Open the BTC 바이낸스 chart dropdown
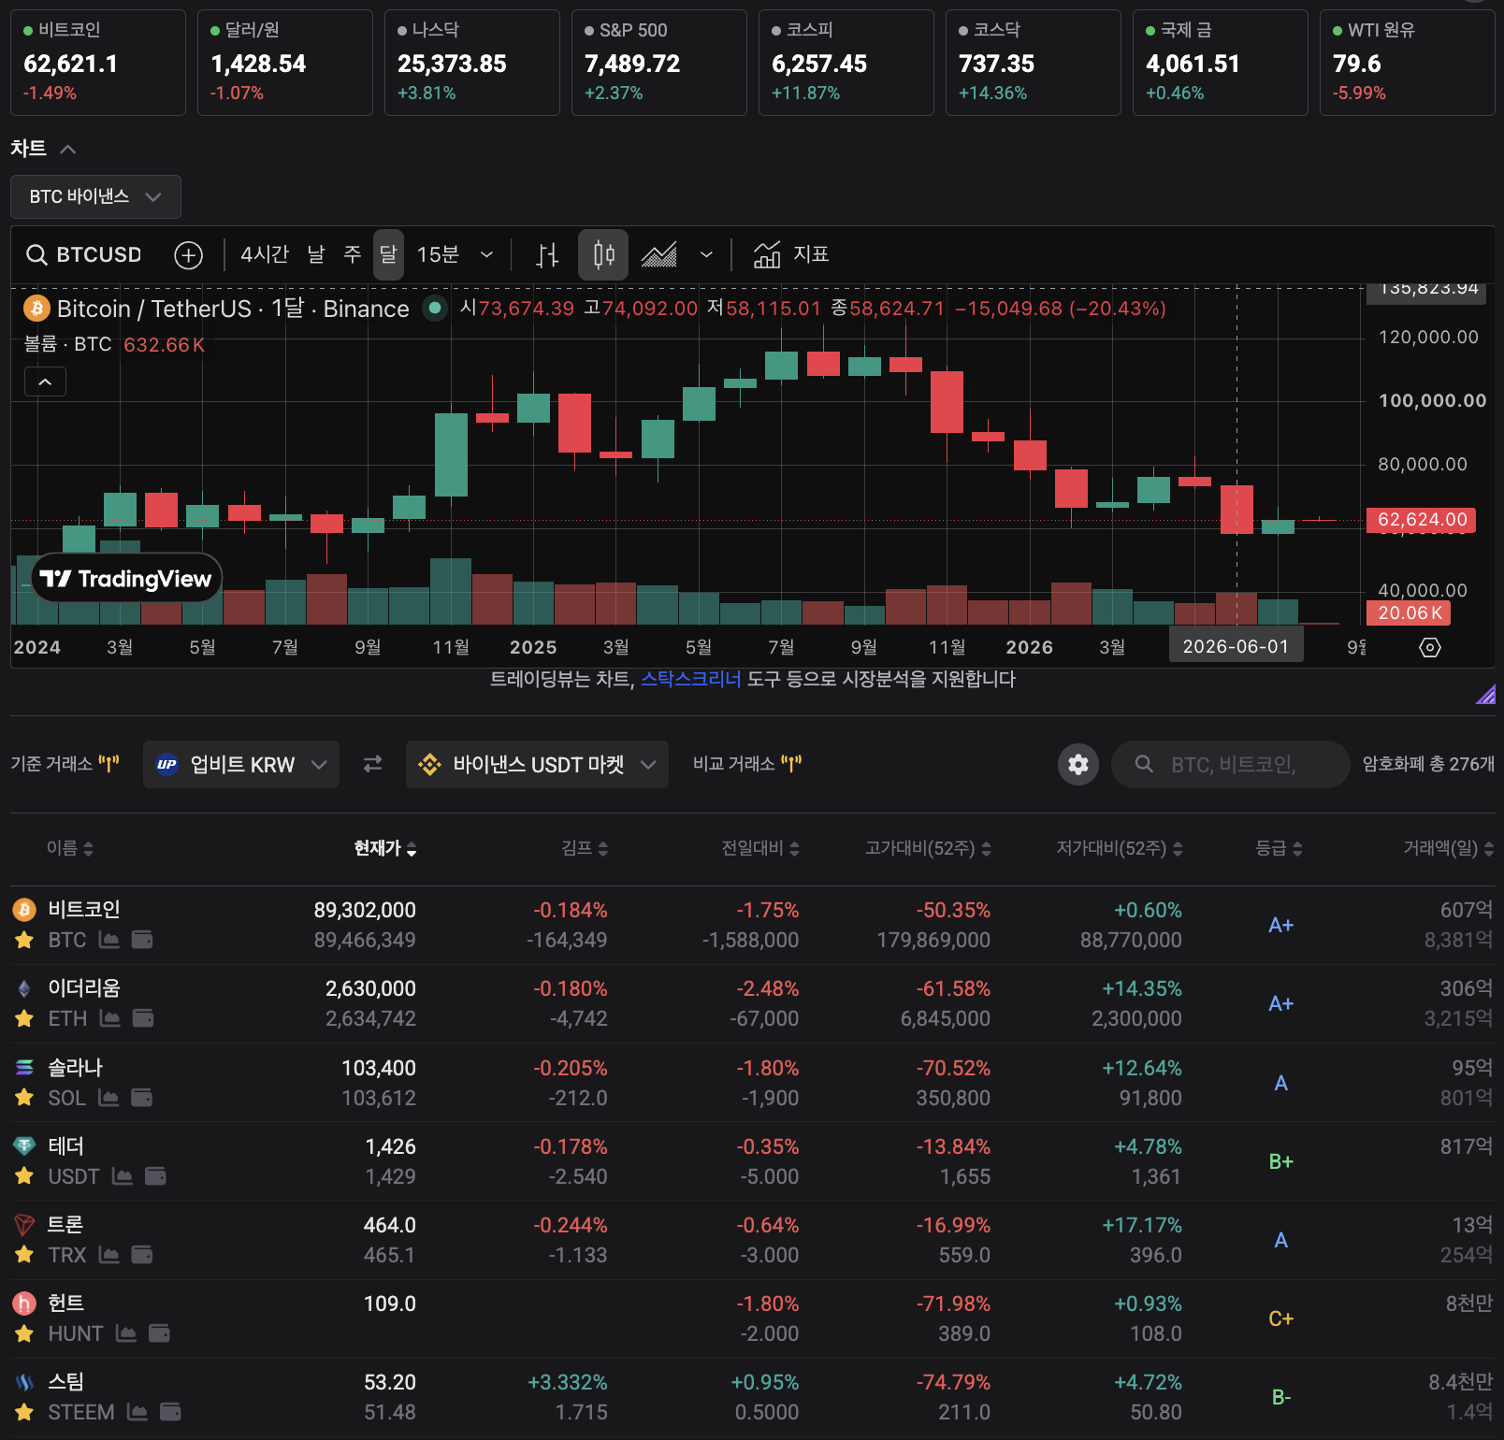The image size is (1504, 1440). [95, 196]
